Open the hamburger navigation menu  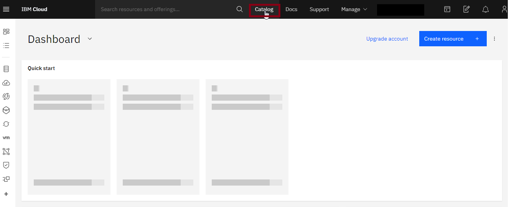point(6,9)
